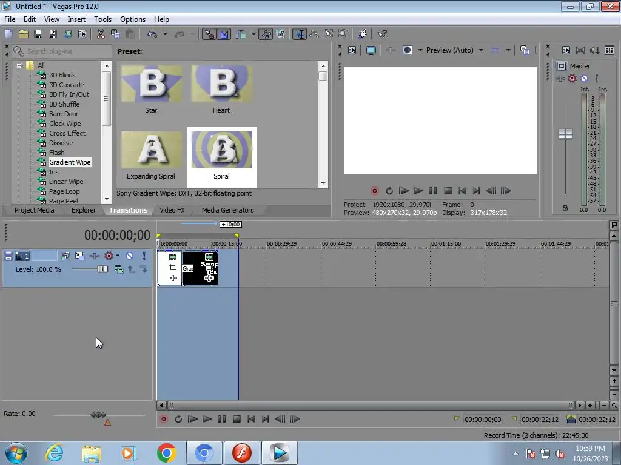Mute the Master bus
The height and width of the screenshot is (465, 621).
[584, 78]
